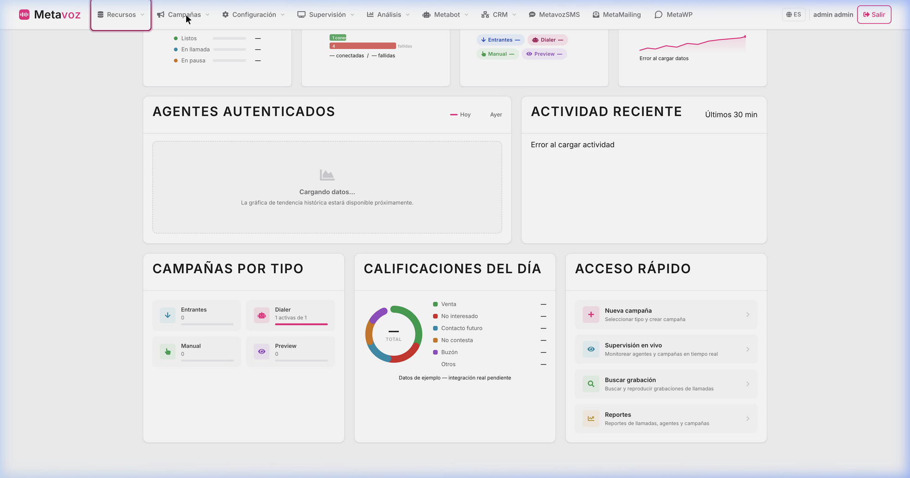Expand the CRM dropdown chevron
This screenshot has width=910, height=478.
click(514, 15)
